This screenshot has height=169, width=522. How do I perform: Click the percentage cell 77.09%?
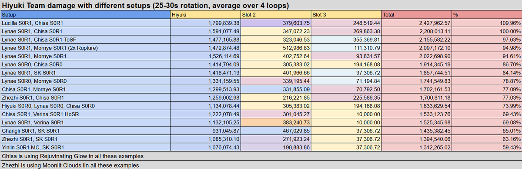click(x=487, y=89)
